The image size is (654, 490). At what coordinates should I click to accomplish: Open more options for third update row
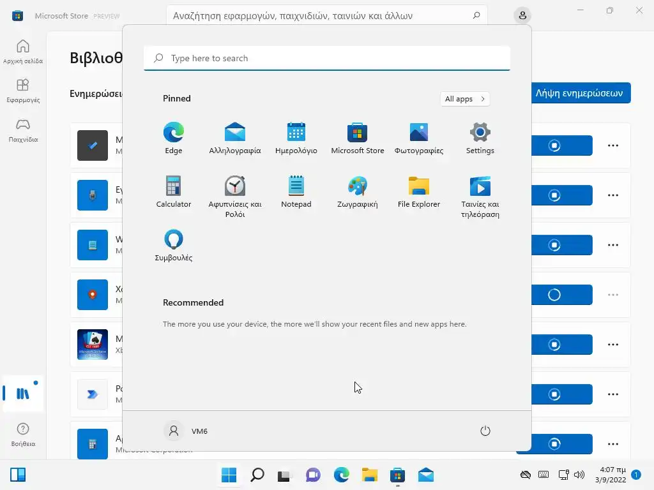(613, 245)
